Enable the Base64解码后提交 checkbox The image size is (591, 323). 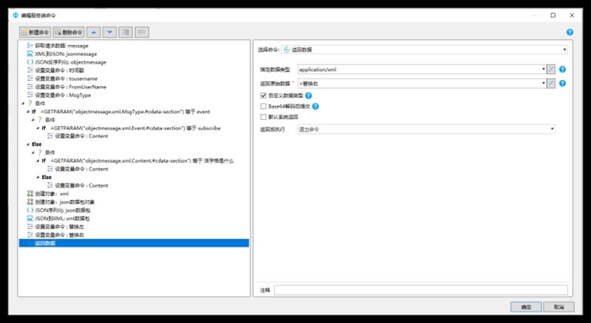click(x=264, y=106)
